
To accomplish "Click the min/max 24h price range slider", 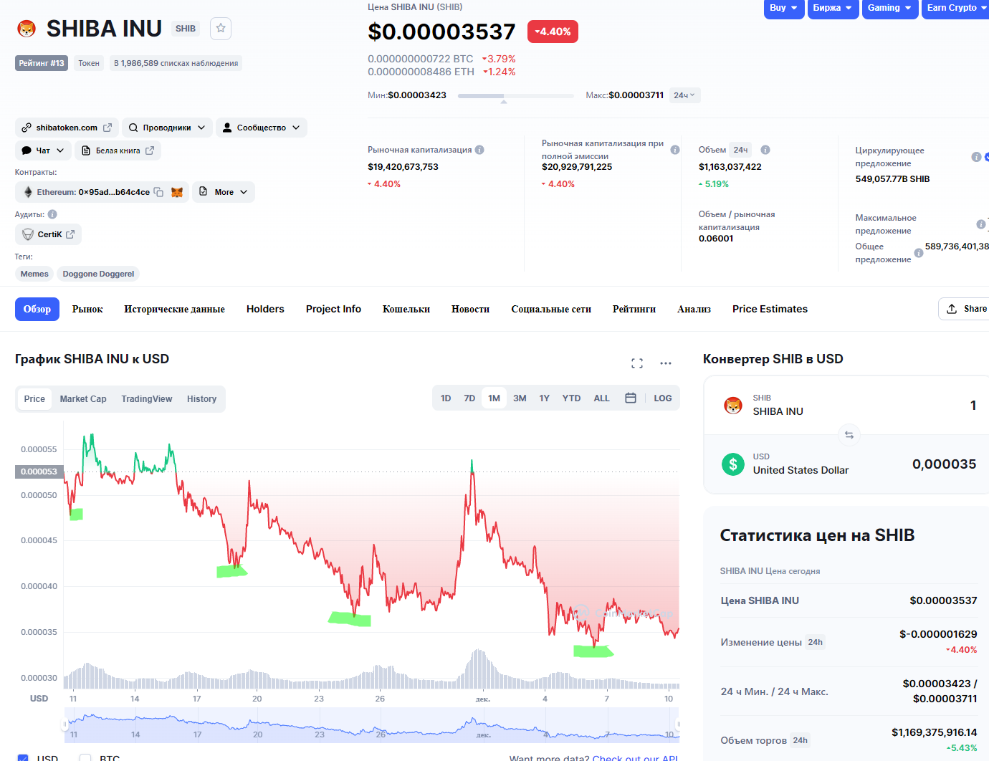I will click(516, 96).
